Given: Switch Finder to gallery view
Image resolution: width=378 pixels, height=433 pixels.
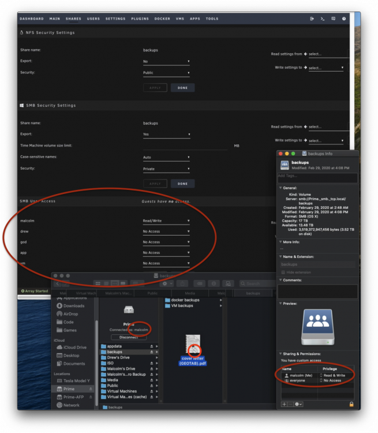Looking at the screenshot, I should tap(123, 283).
